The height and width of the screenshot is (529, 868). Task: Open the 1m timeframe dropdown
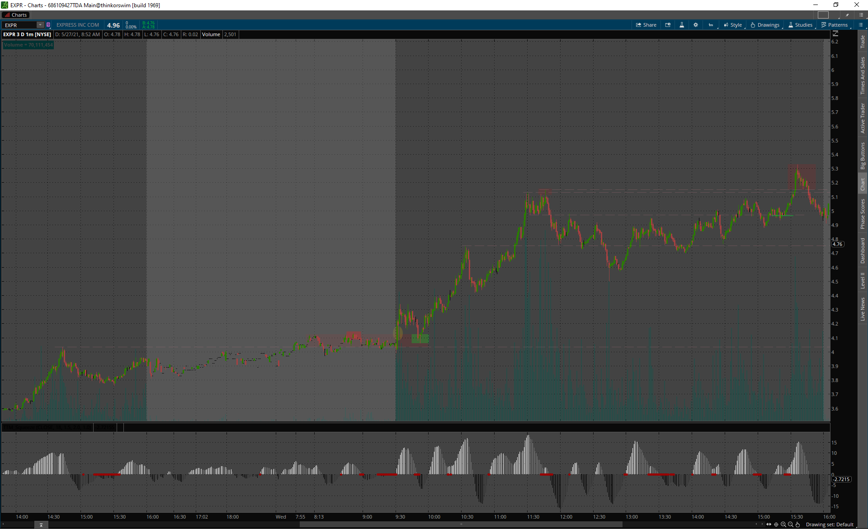pos(711,25)
